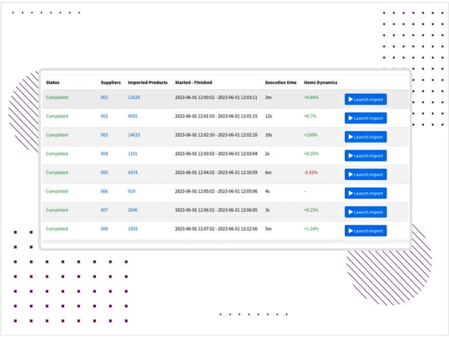Open supplier 007 link
Image resolution: width=449 pixels, height=337 pixels.
pos(104,210)
